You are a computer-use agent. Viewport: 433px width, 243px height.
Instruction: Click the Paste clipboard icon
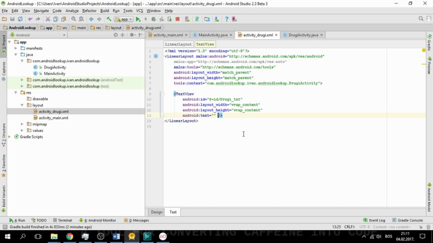(64, 19)
